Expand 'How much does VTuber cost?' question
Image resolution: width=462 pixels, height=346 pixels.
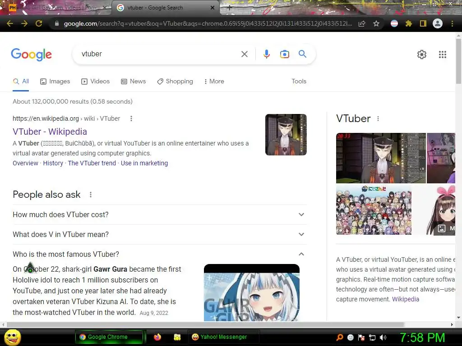pyautogui.click(x=159, y=214)
